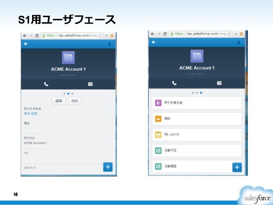Click bookmark star in right browser address bar

click(x=229, y=34)
